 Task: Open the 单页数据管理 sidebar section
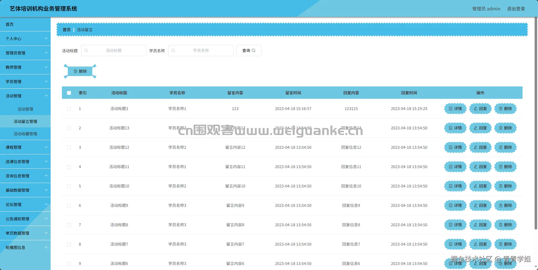pos(25,233)
